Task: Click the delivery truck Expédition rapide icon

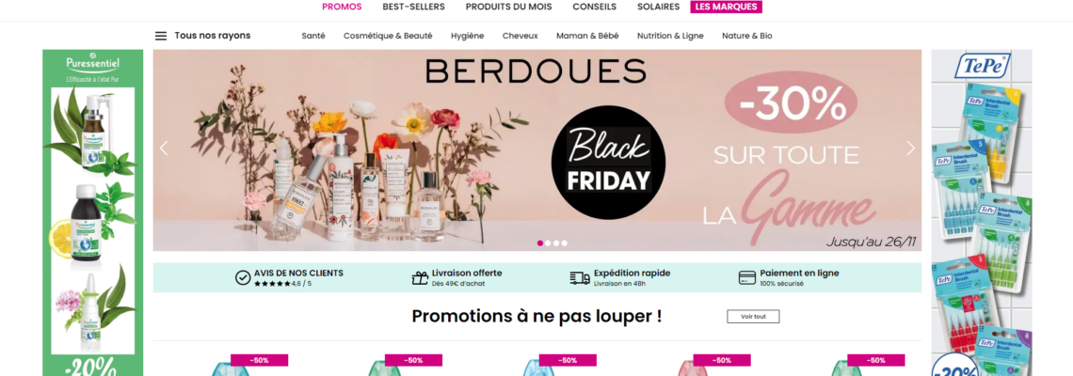Action: (580, 277)
